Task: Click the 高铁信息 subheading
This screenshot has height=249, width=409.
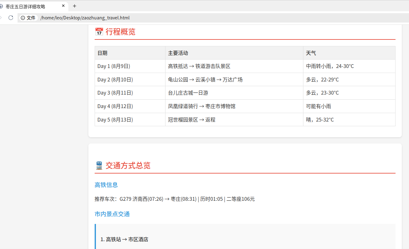Action: click(106, 185)
